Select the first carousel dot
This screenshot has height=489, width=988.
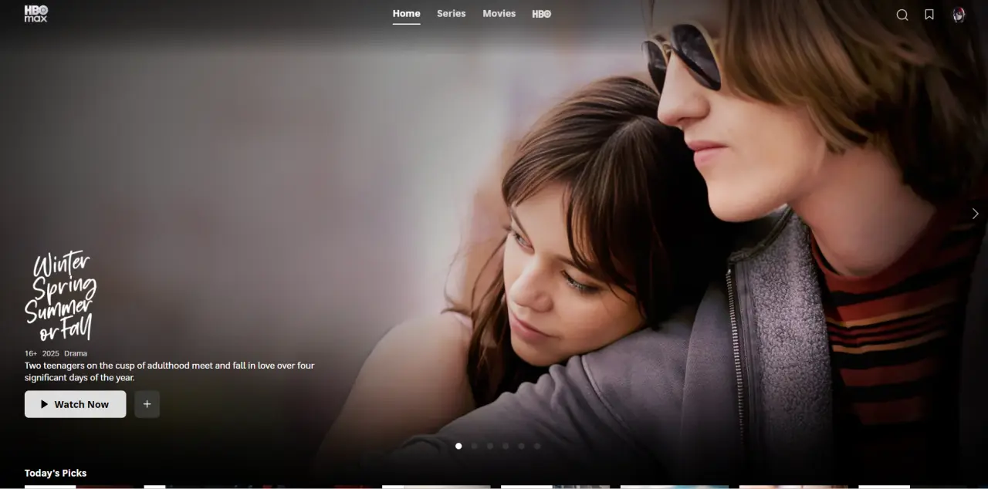pos(458,446)
